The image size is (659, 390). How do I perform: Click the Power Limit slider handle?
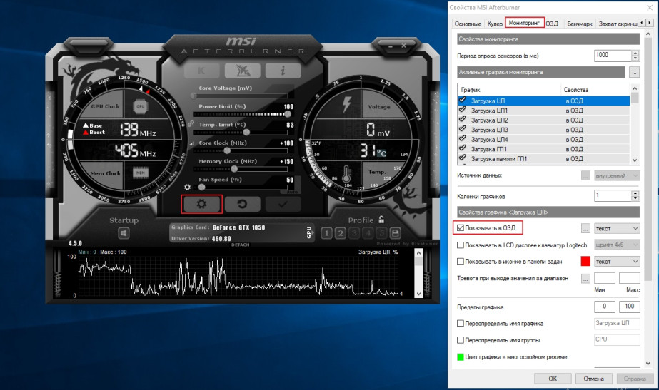coord(288,114)
